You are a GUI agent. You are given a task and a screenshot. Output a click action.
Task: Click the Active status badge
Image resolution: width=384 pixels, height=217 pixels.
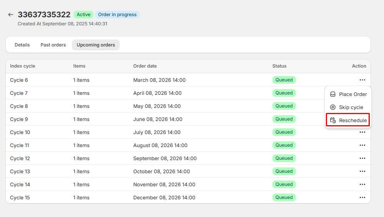tap(83, 15)
